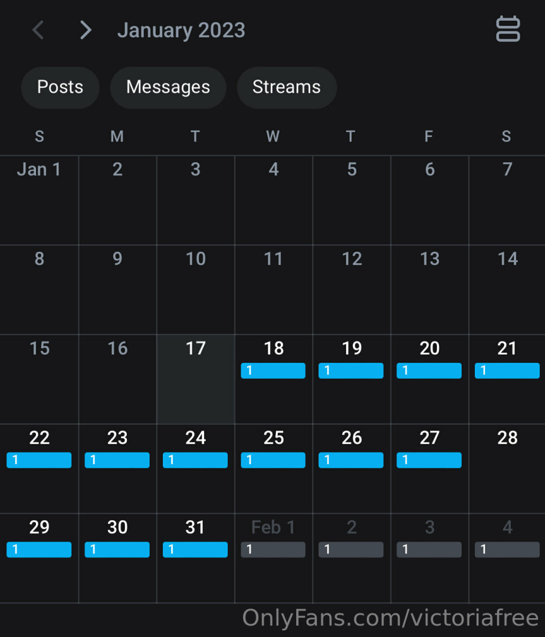The height and width of the screenshot is (637, 545).
Task: Open the scheduled item on January 18
Action: [273, 370]
